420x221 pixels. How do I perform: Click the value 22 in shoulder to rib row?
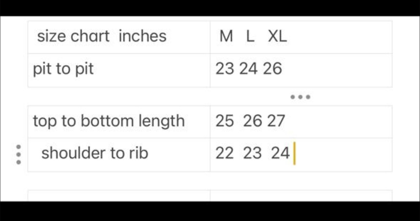click(x=225, y=153)
